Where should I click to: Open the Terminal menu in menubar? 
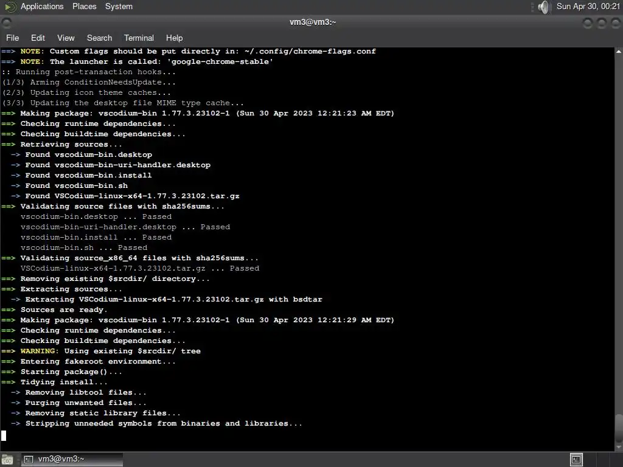(139, 38)
